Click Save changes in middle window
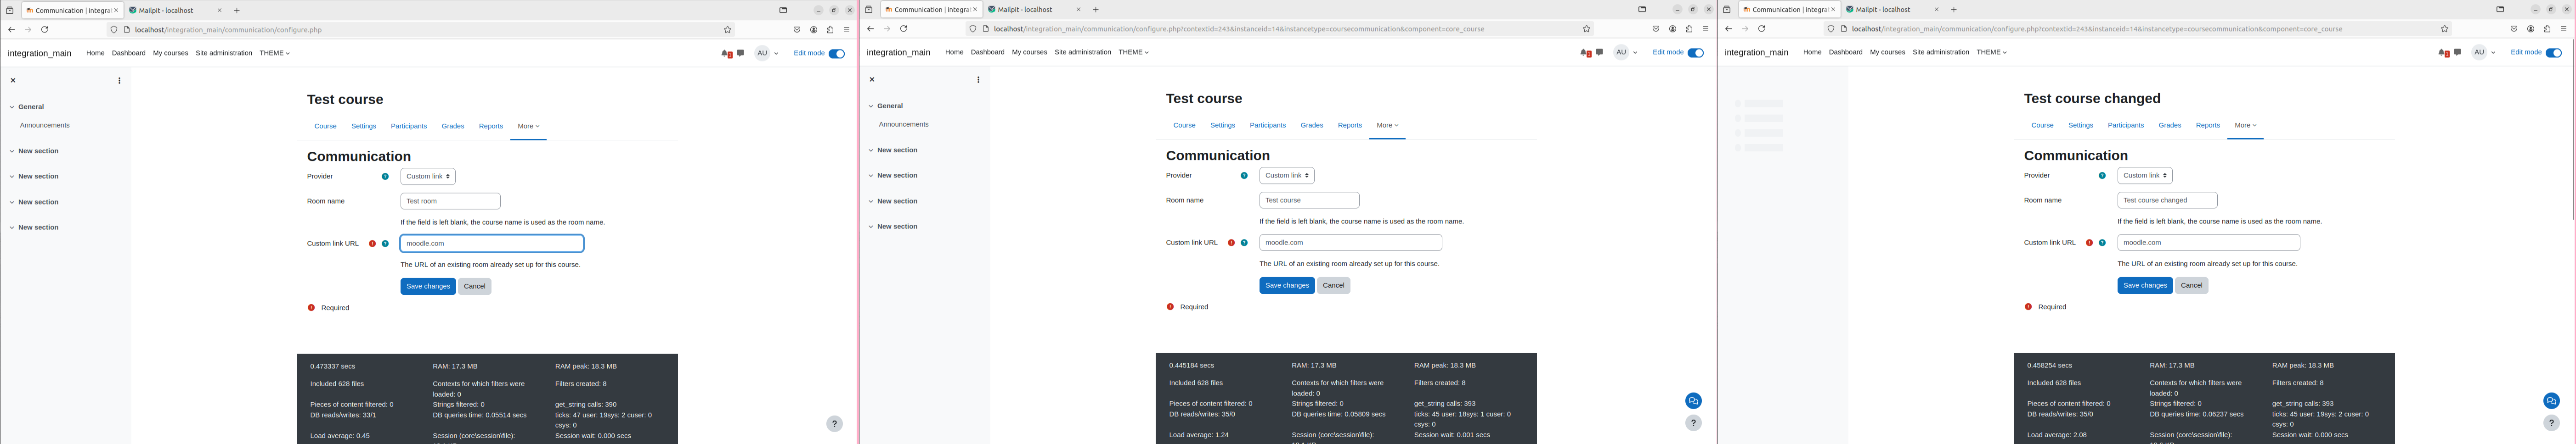 1287,285
